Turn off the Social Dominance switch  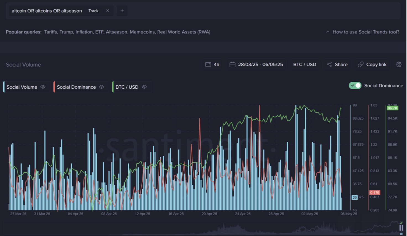click(x=355, y=86)
